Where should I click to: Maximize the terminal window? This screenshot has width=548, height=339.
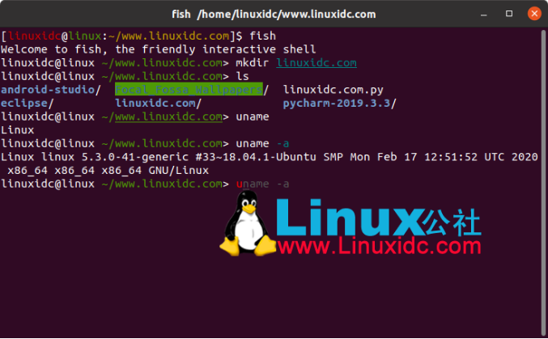click(509, 14)
